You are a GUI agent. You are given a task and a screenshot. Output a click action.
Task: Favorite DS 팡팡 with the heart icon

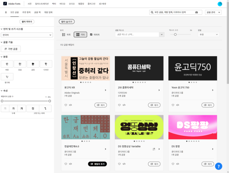(173, 164)
